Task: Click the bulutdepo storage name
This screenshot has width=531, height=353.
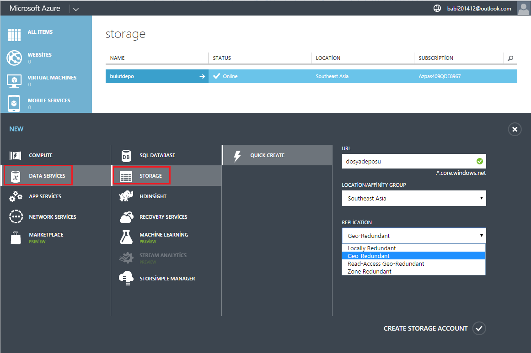Action: click(122, 76)
